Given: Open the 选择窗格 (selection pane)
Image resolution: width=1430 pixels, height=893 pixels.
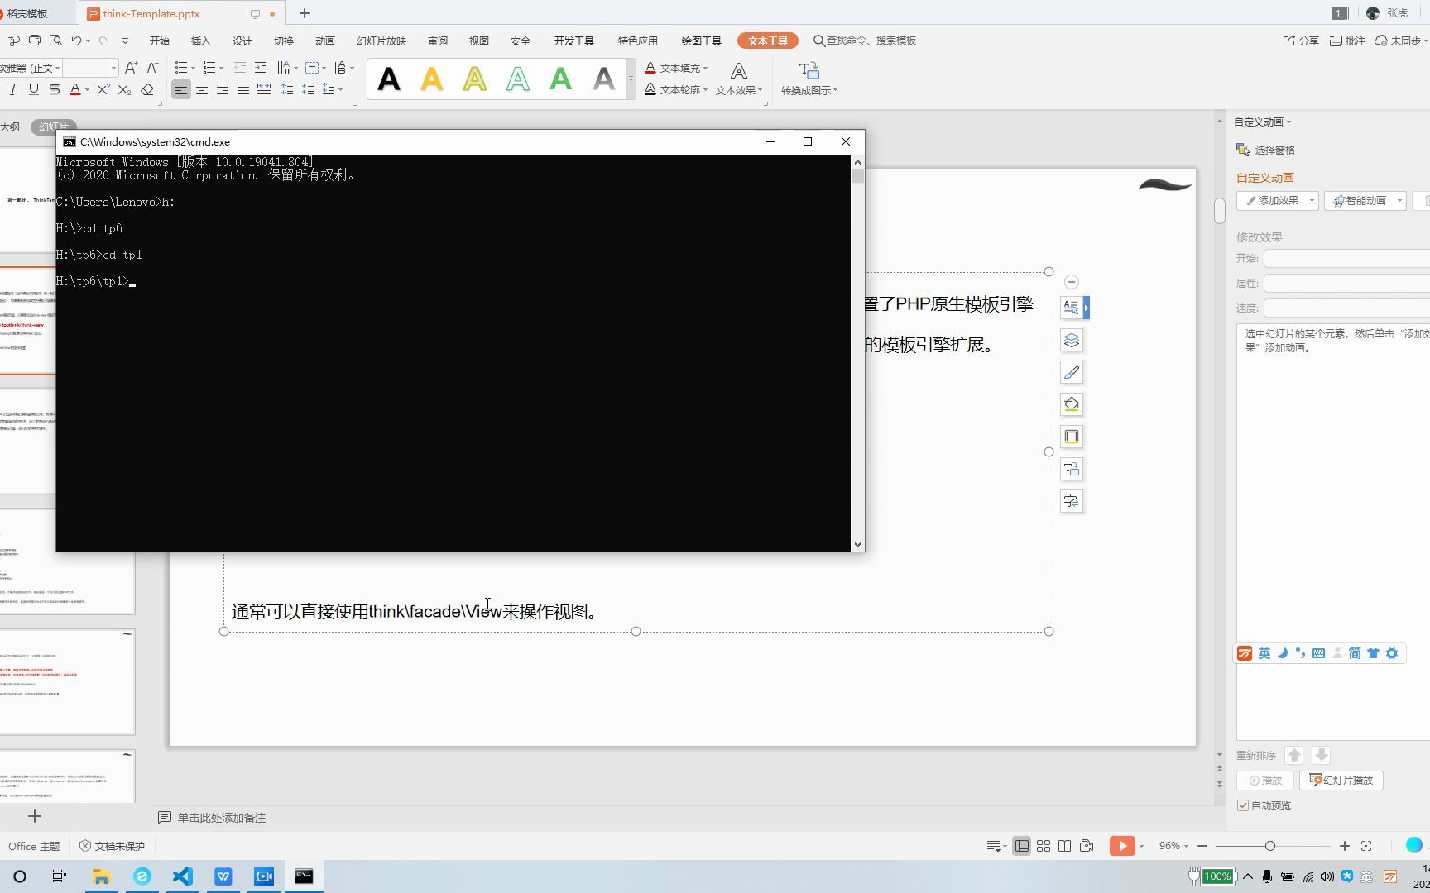Looking at the screenshot, I should pos(1274,150).
